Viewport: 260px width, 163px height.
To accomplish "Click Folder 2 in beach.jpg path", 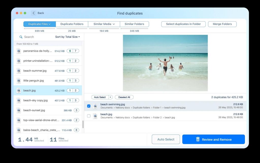I will point(157,118).
